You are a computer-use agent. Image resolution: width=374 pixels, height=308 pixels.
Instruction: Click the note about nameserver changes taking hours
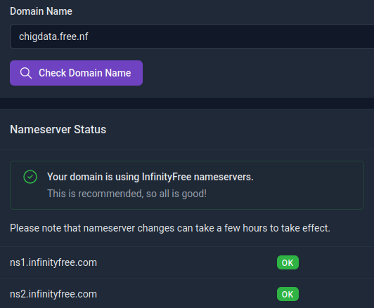point(170,228)
